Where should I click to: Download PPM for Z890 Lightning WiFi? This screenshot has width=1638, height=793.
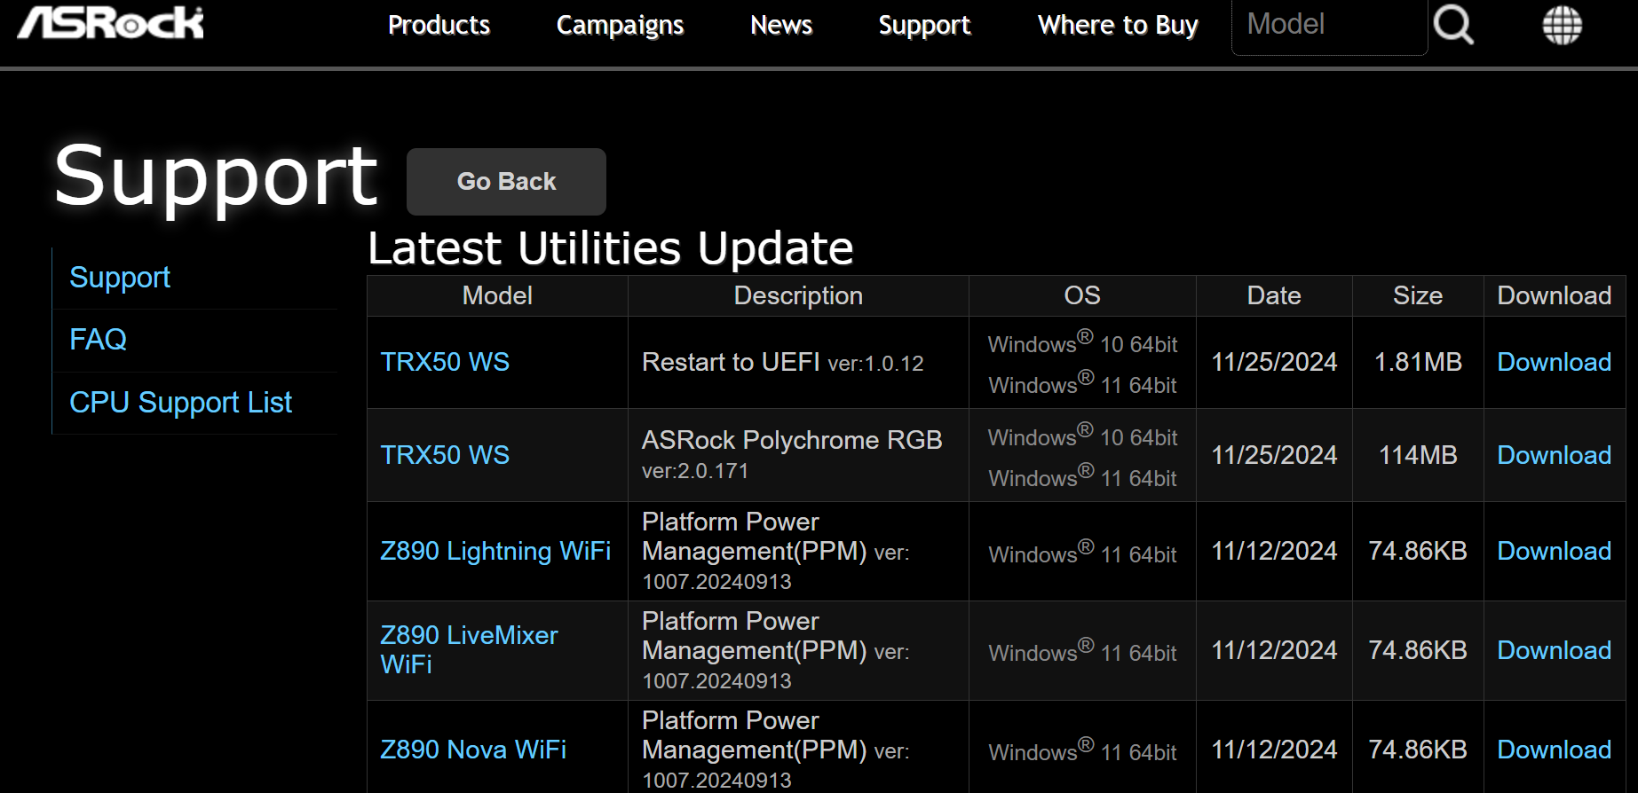(x=1554, y=551)
